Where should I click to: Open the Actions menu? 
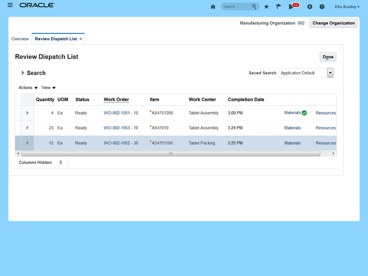click(28, 87)
